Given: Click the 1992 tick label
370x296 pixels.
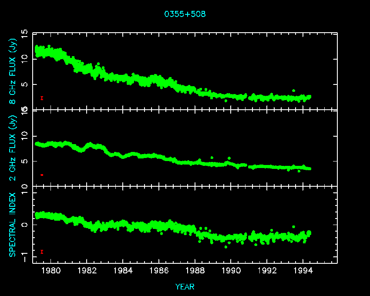Looking at the screenshot, I should click(x=267, y=271).
